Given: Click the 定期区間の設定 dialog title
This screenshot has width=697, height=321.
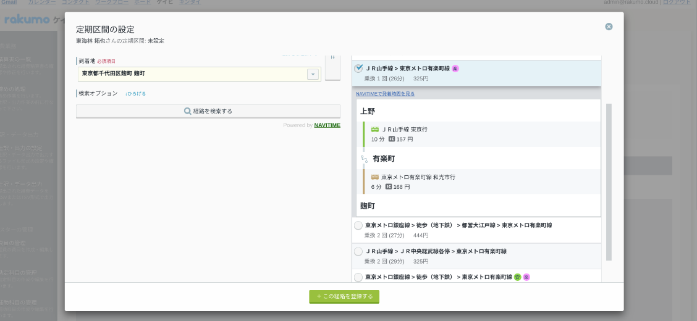Looking at the screenshot, I should pyautogui.click(x=105, y=30).
